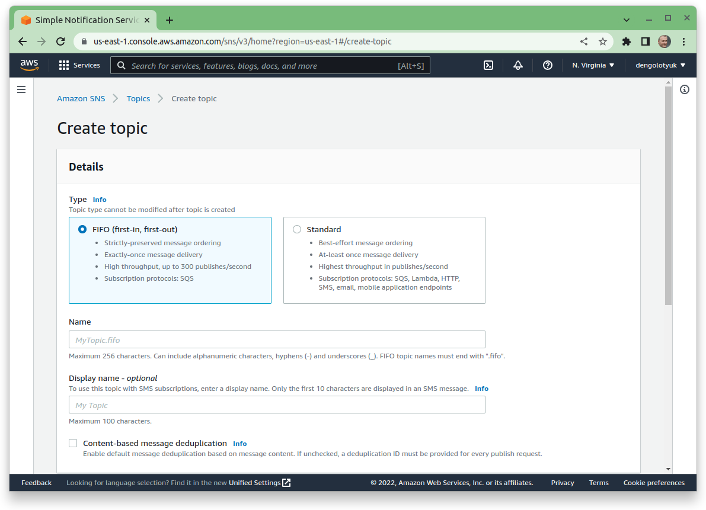This screenshot has height=510, width=706.
Task: Open the AWS Services menu grid
Action: pyautogui.click(x=79, y=65)
